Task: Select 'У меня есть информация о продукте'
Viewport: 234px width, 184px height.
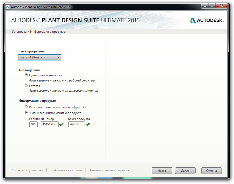Action: coord(26,113)
